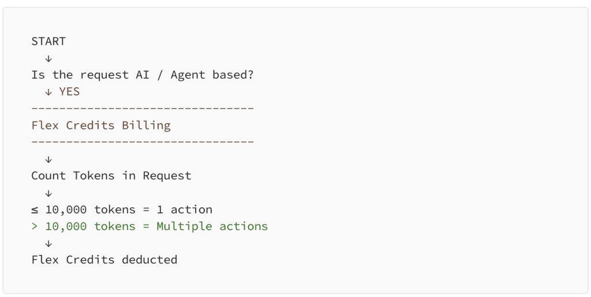The image size is (591, 297).
Task: Click the arrow above Count Tokens in Request
Action: [x=48, y=159]
